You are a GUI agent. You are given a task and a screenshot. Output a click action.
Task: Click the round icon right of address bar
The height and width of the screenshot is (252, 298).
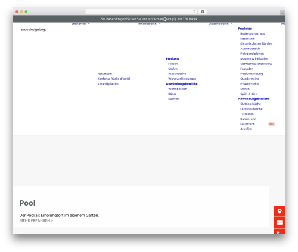[x=203, y=11]
